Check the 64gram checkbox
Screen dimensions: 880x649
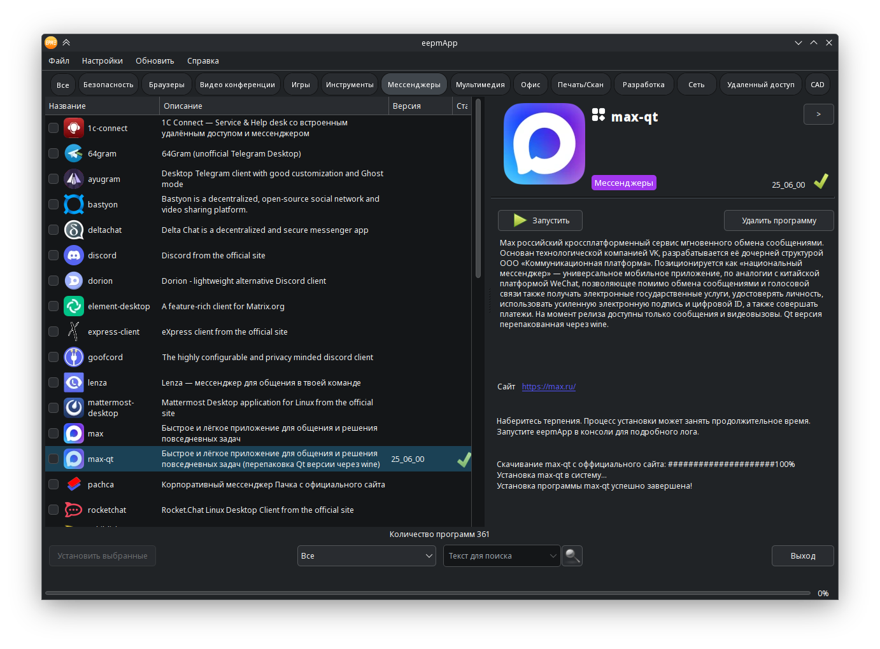tap(53, 153)
